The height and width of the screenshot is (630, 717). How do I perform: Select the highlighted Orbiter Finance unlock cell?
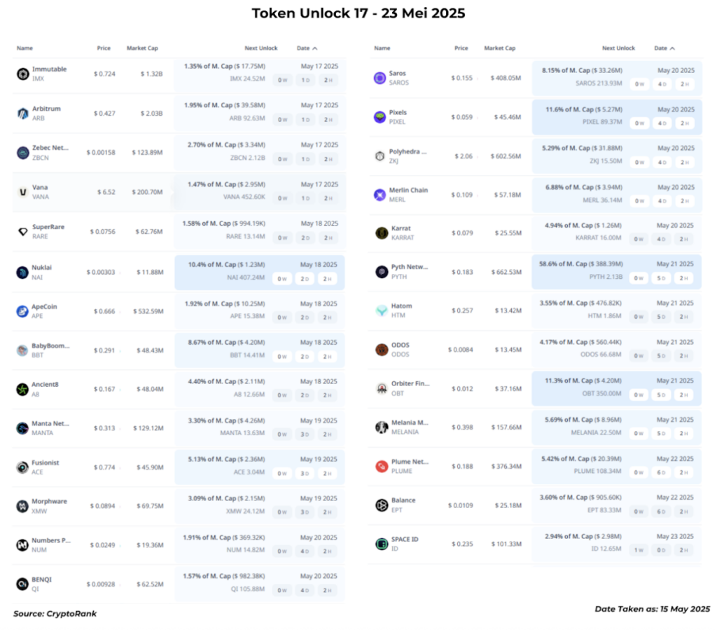coord(616,388)
